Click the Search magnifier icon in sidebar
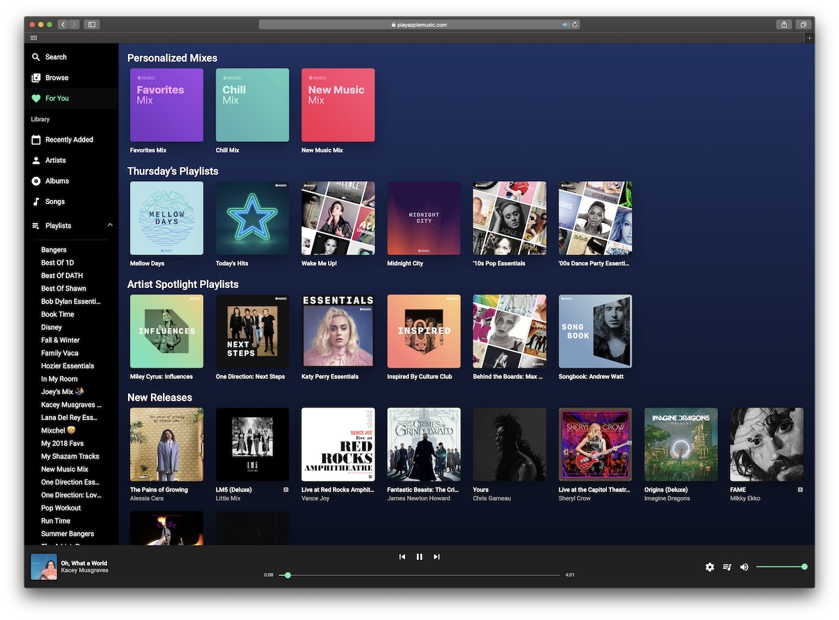The image size is (839, 620). click(x=36, y=57)
